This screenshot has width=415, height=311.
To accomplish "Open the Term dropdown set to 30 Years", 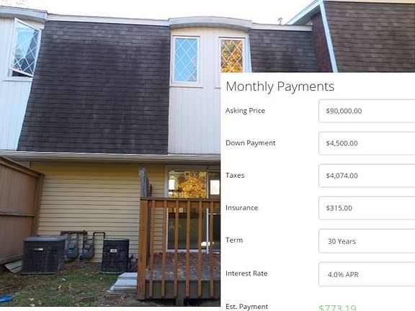I will point(367,241).
